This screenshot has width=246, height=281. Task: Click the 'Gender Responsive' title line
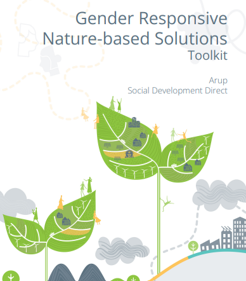click(x=152, y=19)
